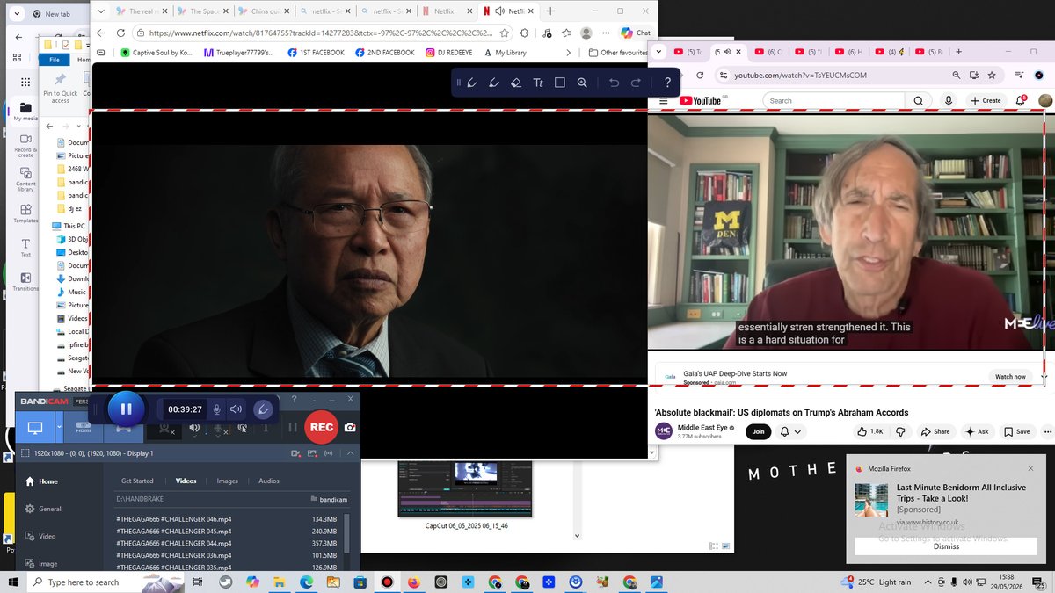Click help icon in drawing toolbar
Image resolution: width=1055 pixels, height=593 pixels.
pyautogui.click(x=667, y=83)
